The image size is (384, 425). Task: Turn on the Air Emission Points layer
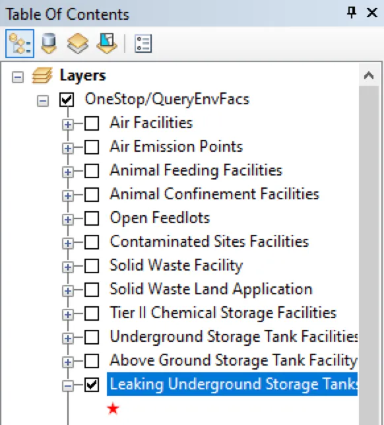pyautogui.click(x=92, y=147)
